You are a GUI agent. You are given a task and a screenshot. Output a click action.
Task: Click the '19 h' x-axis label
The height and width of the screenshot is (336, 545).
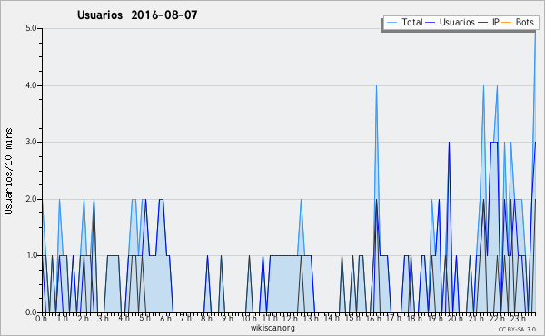point(435,319)
